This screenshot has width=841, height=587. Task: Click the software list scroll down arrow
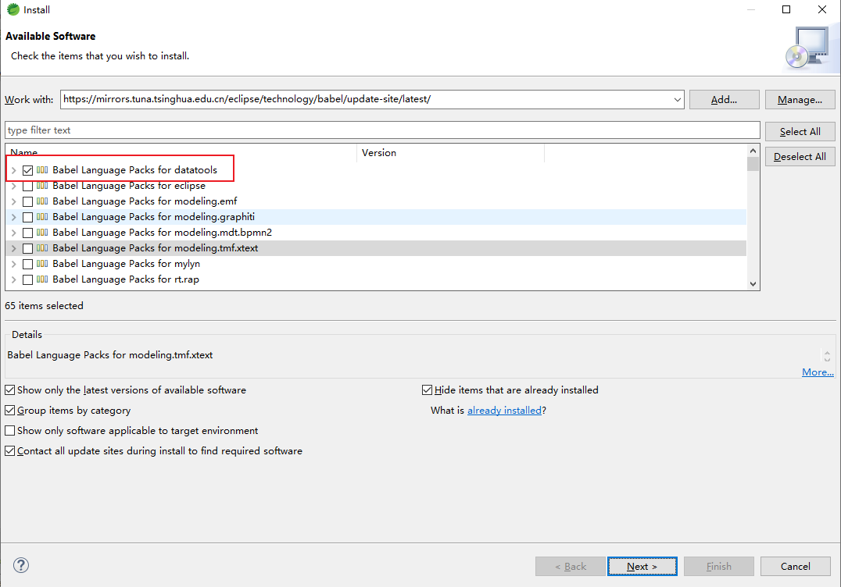point(753,284)
